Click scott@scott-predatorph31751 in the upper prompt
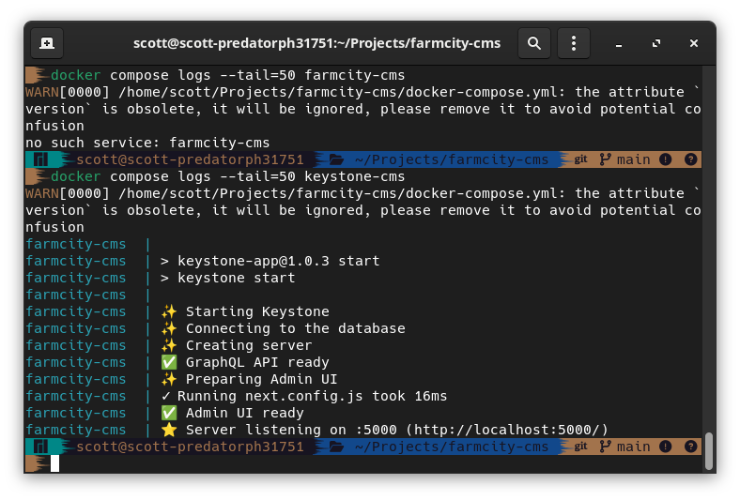This screenshot has height=500, width=740. [x=190, y=159]
